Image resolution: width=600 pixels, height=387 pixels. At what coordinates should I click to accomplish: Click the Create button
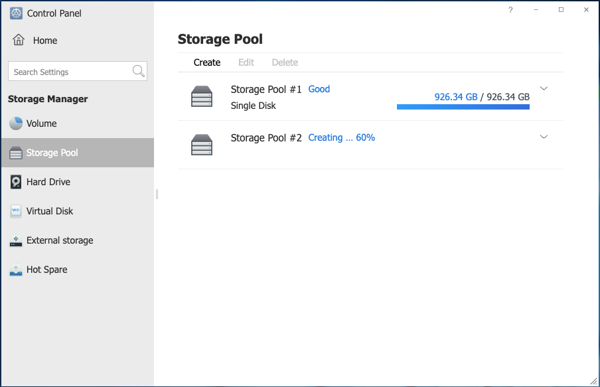[x=206, y=62]
